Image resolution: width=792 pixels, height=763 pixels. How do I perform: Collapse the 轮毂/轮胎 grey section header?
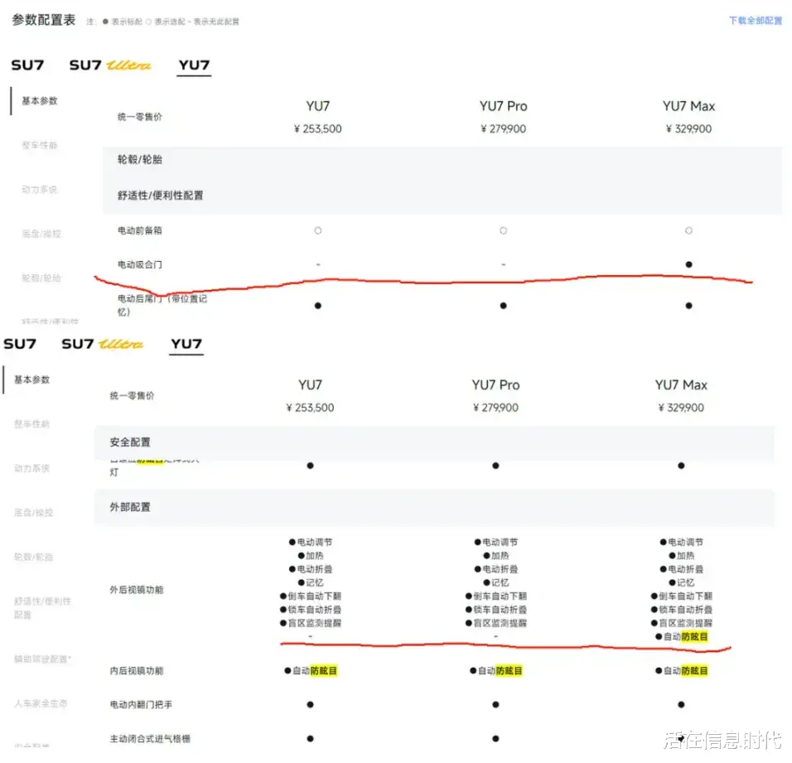coord(442,160)
